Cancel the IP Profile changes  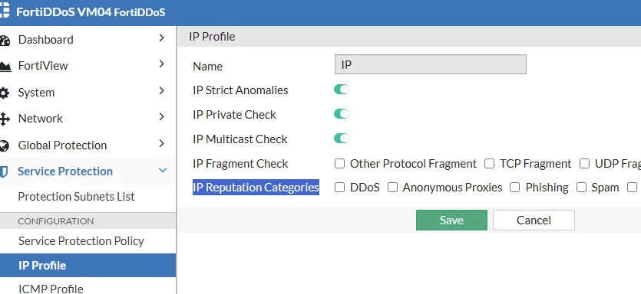pos(534,220)
